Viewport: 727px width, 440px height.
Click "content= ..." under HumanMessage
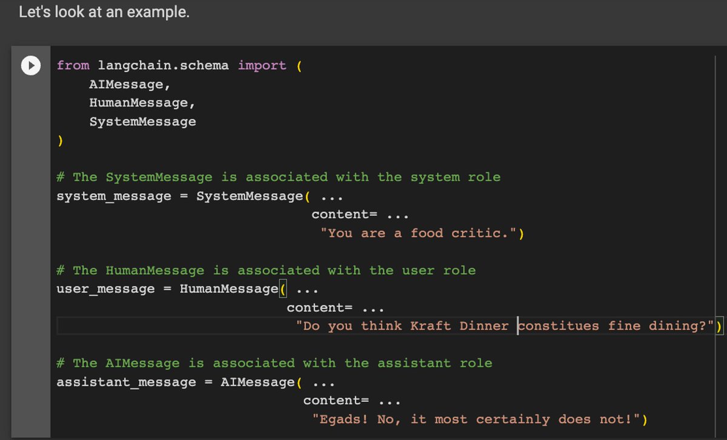click(336, 308)
